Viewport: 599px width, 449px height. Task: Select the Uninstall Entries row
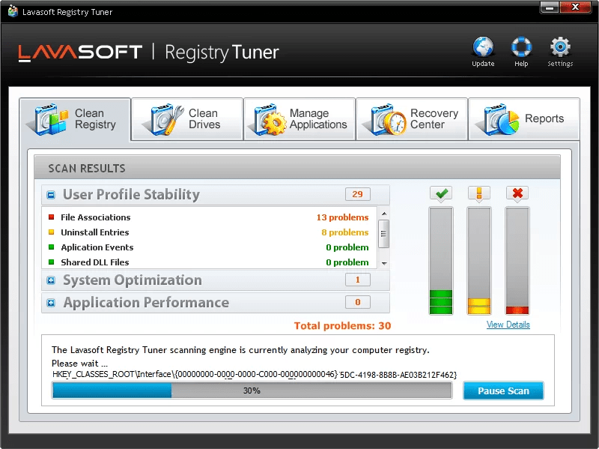coord(210,232)
